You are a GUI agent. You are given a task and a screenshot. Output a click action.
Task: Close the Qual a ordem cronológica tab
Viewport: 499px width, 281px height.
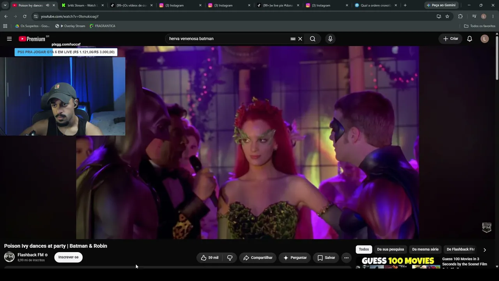click(x=396, y=5)
